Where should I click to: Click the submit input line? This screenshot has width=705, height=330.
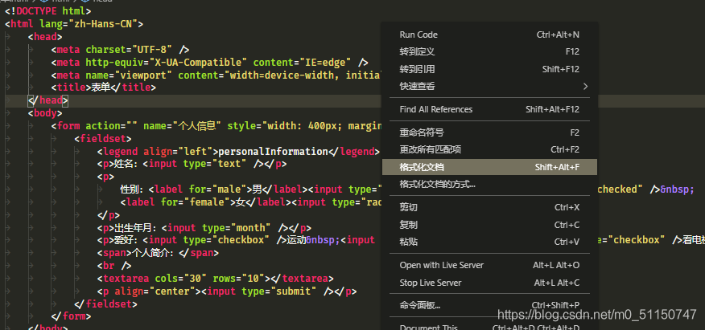(x=227, y=291)
